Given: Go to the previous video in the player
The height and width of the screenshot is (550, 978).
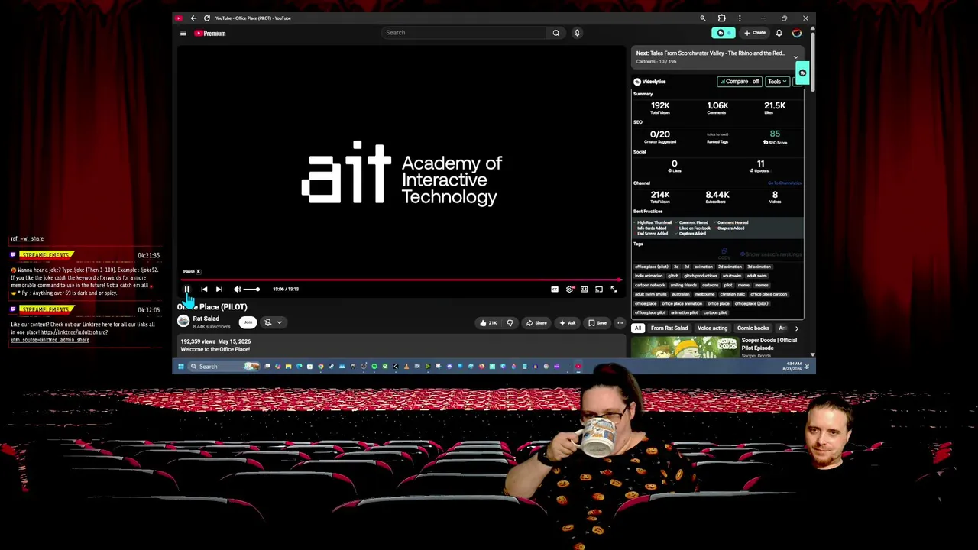Looking at the screenshot, I should tap(204, 289).
